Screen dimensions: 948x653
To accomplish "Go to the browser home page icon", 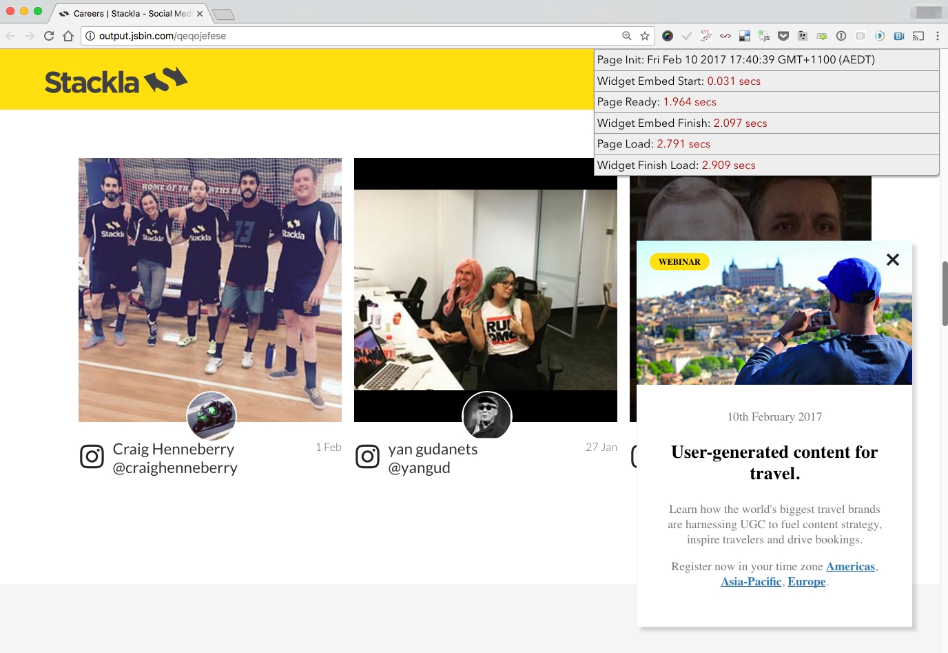I will point(68,36).
